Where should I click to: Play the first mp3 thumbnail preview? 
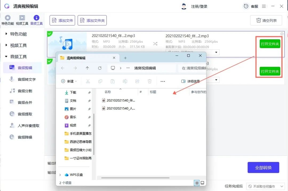click(67, 44)
